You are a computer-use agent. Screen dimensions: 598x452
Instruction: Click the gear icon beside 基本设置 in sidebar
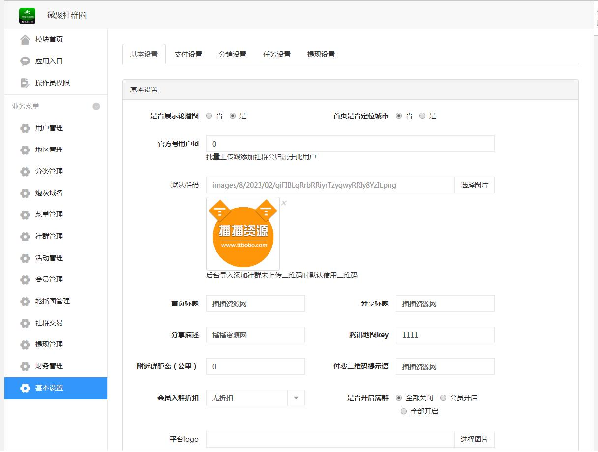(25, 388)
